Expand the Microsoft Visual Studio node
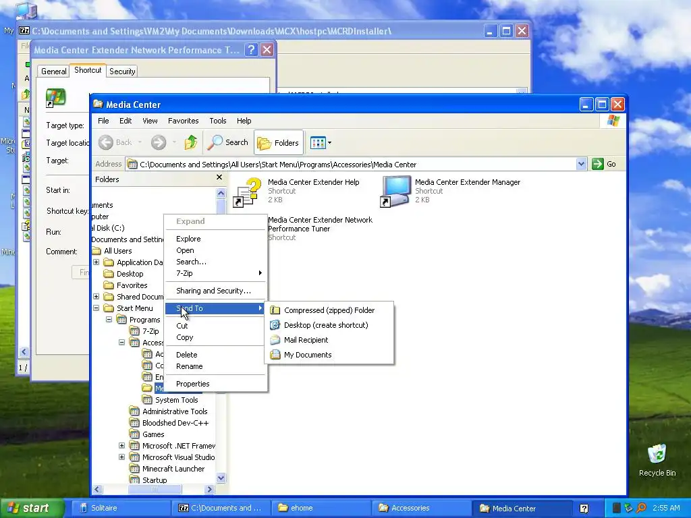The width and height of the screenshot is (691, 518). [121, 457]
